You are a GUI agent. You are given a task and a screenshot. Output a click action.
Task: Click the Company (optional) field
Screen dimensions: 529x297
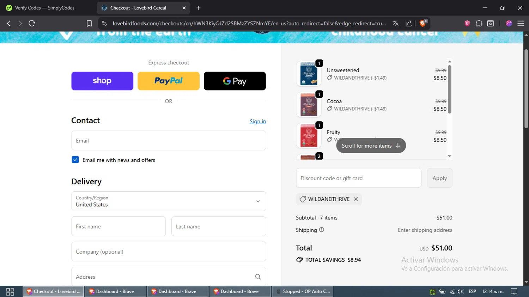[x=169, y=252]
